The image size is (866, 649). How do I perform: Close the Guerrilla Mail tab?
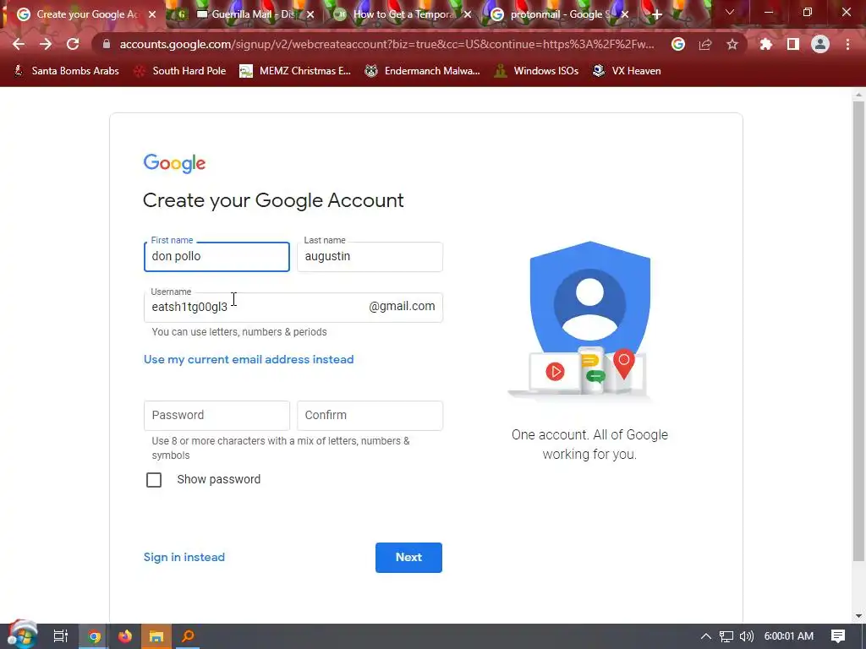(x=310, y=14)
